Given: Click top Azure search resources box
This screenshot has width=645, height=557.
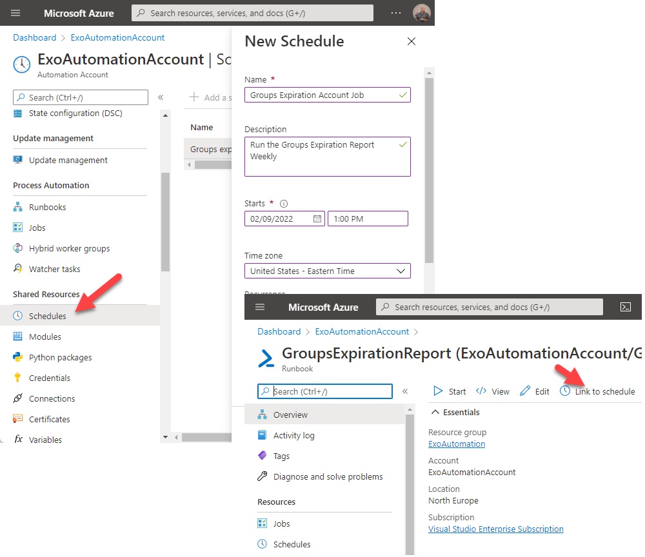Looking at the screenshot, I should [x=253, y=13].
